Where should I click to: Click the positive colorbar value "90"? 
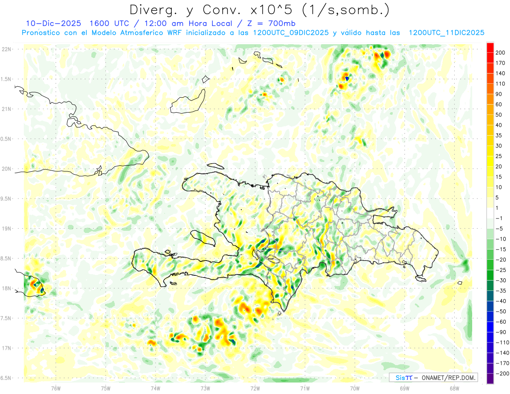[x=499, y=94]
